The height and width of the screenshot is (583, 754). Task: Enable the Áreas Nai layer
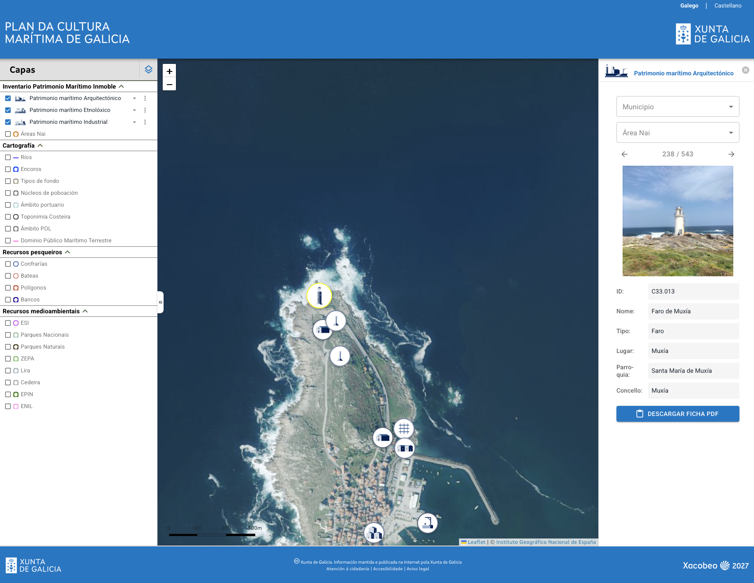click(8, 134)
